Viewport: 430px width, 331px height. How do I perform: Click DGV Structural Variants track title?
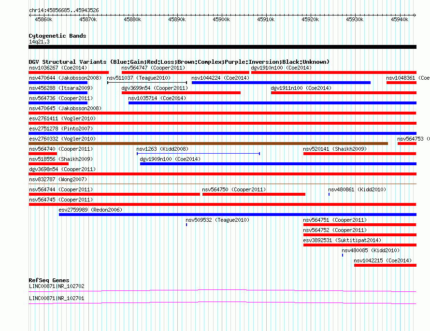179,62
